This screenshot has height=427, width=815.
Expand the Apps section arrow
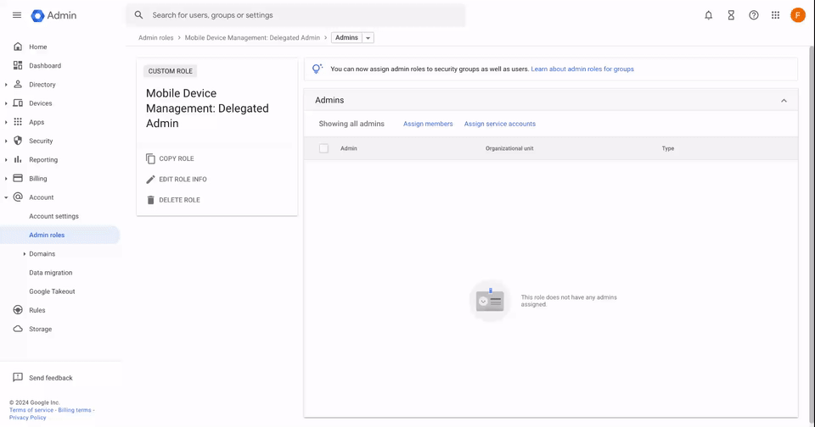click(6, 122)
